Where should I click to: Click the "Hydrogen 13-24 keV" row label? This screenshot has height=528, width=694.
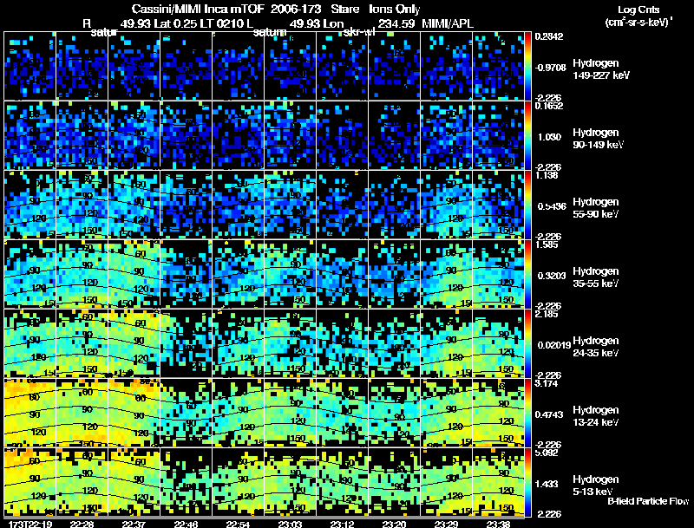pos(596,416)
